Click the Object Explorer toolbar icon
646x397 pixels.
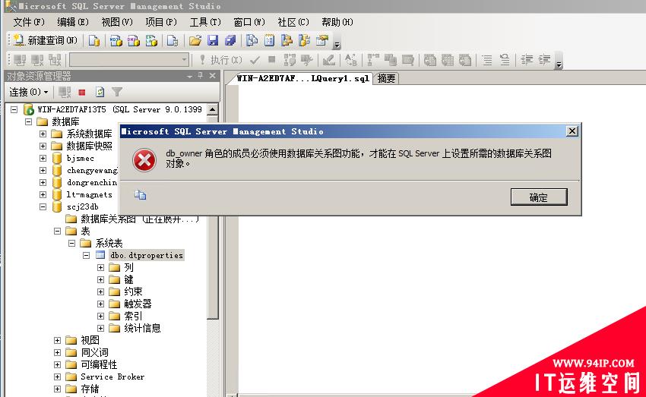tap(287, 40)
